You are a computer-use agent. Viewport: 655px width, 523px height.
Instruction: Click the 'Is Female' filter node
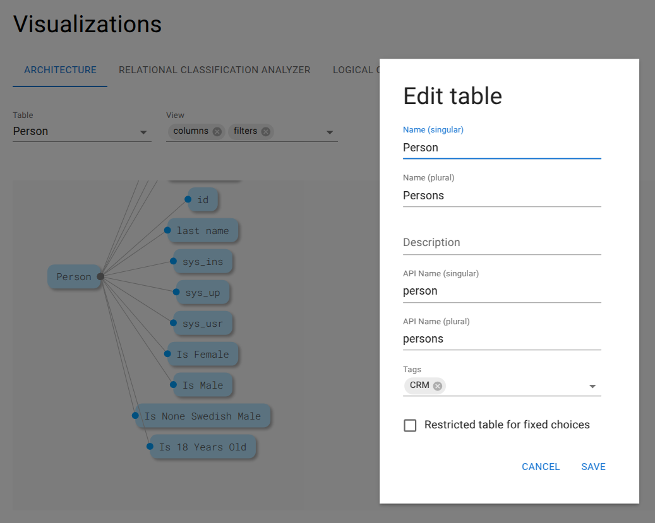(203, 355)
